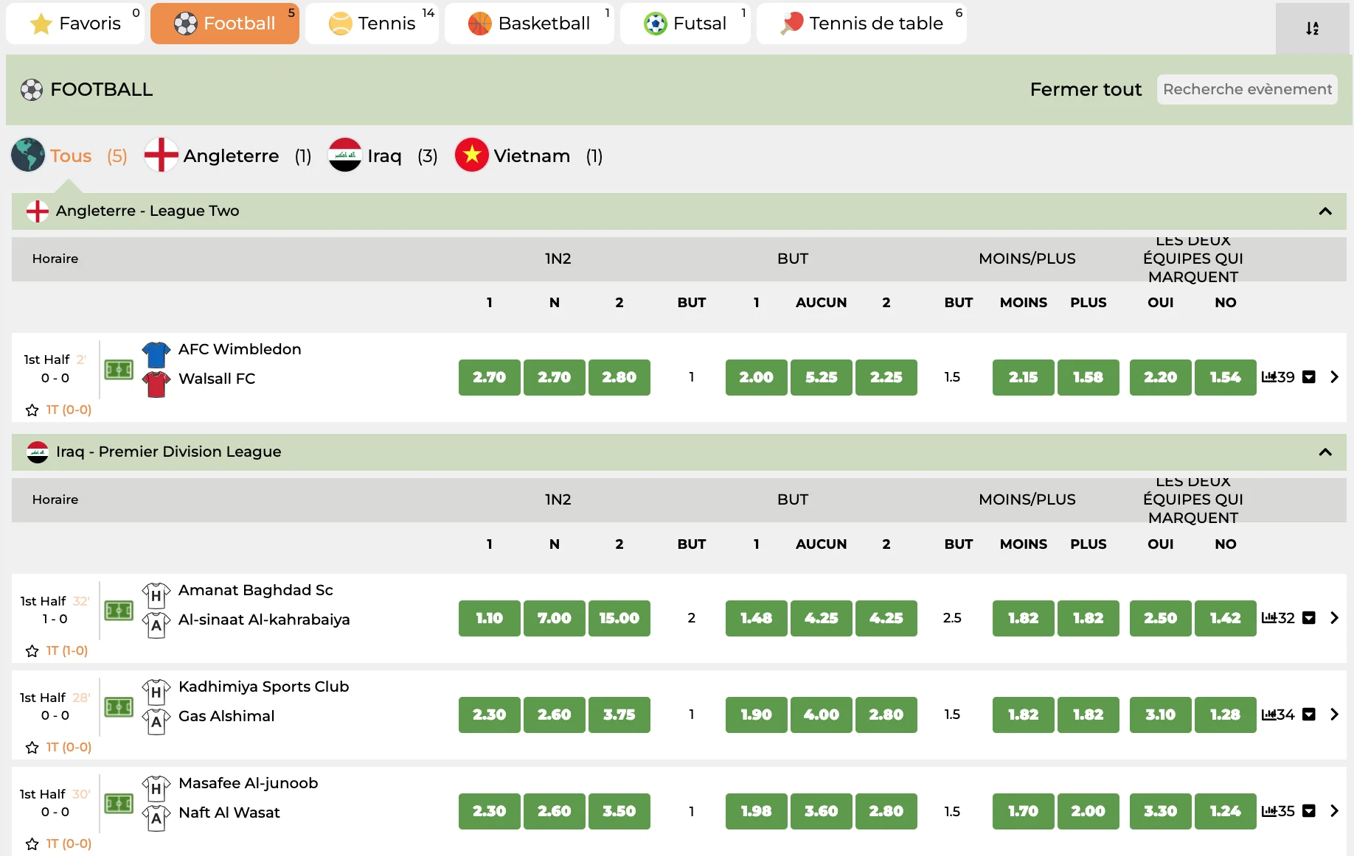Favorite the Kadhimiya Sports Club match star

(32, 748)
